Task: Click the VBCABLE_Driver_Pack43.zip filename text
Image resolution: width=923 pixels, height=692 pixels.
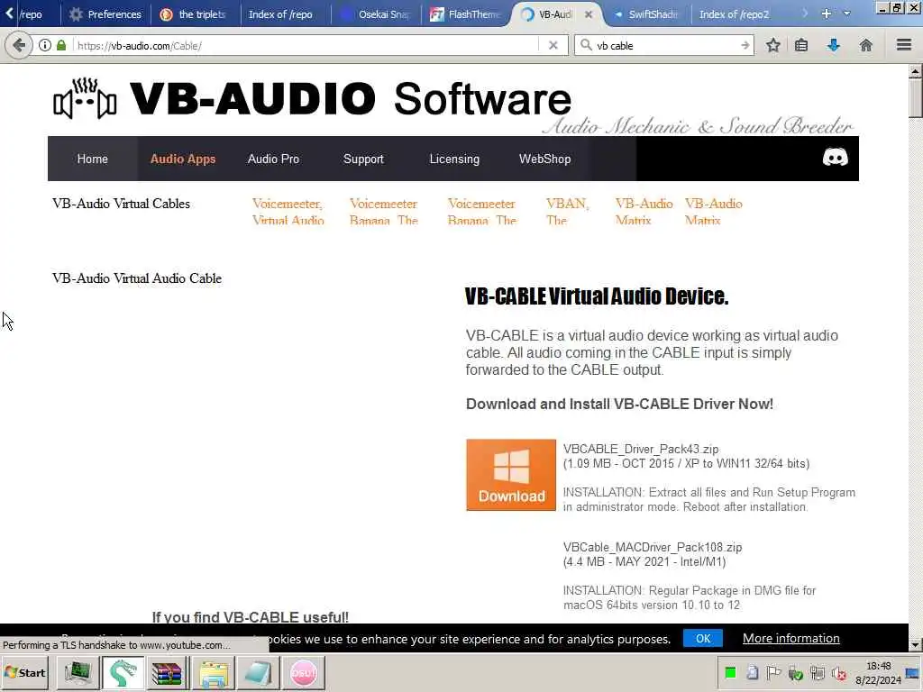Action: tap(641, 449)
